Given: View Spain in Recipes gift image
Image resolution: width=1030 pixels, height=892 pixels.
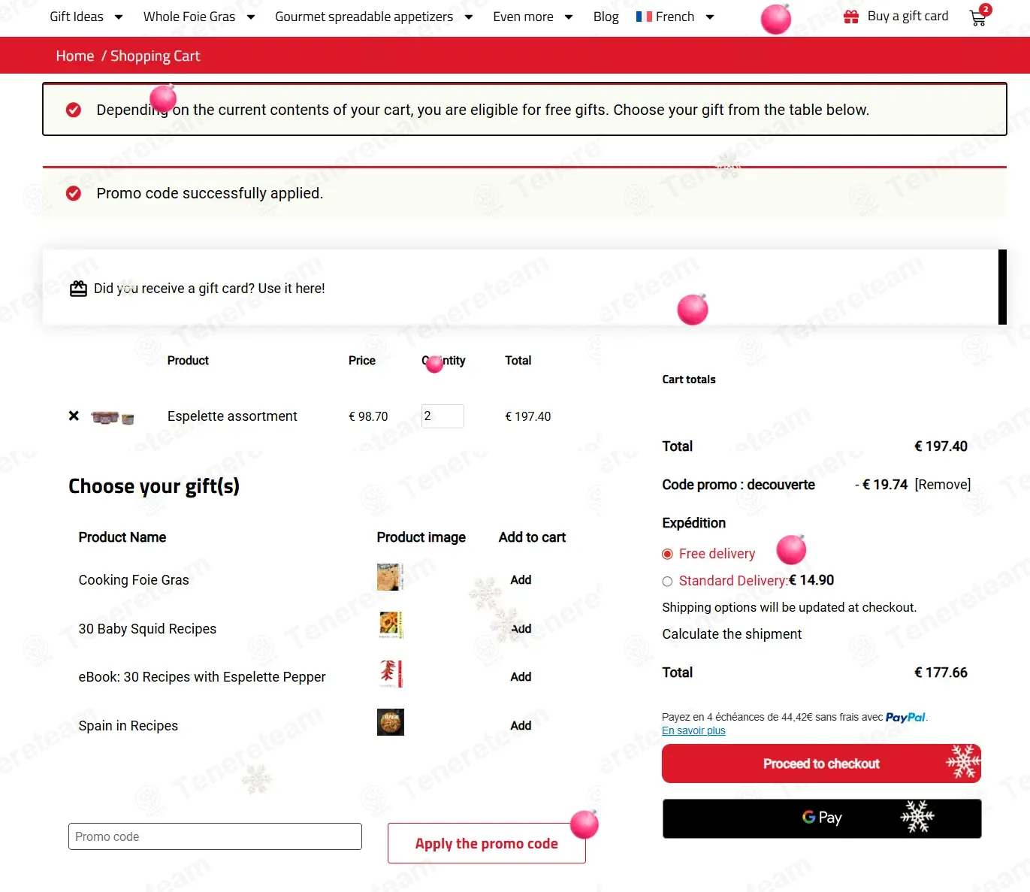Looking at the screenshot, I should click(390, 722).
